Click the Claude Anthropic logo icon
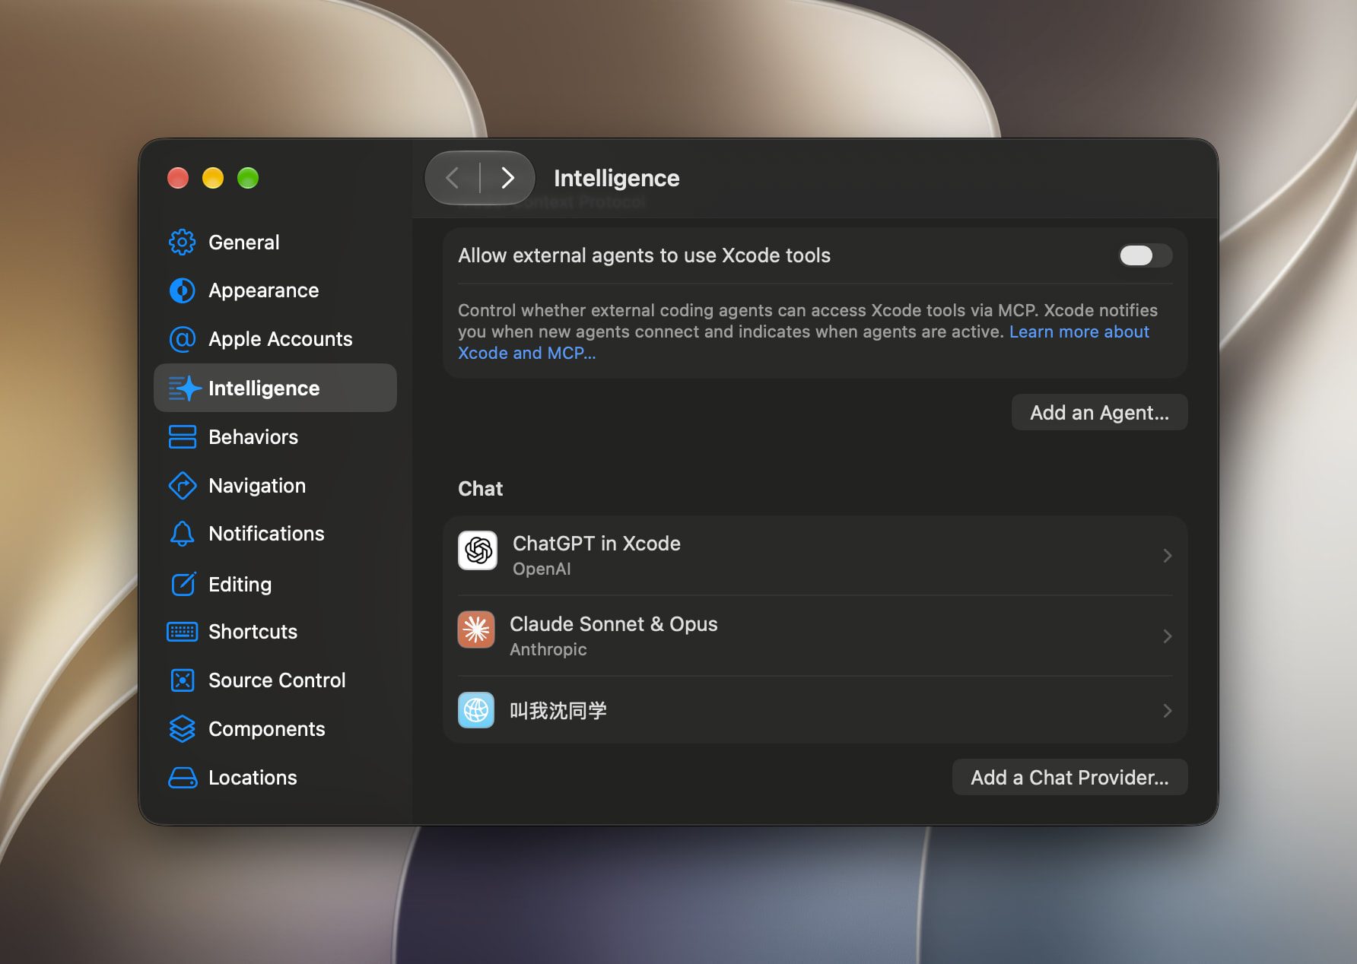 point(476,629)
